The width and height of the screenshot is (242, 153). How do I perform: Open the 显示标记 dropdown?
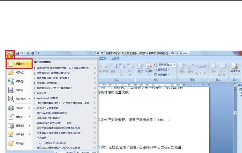pos(162,70)
